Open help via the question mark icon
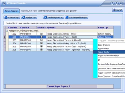Screen dimensions: 125x93 tap(112, 3)
